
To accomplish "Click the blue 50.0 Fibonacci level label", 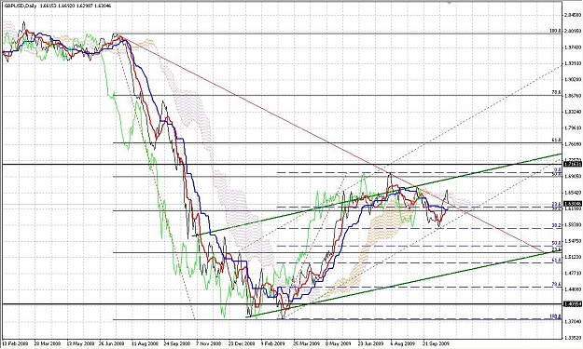I will [556, 243].
